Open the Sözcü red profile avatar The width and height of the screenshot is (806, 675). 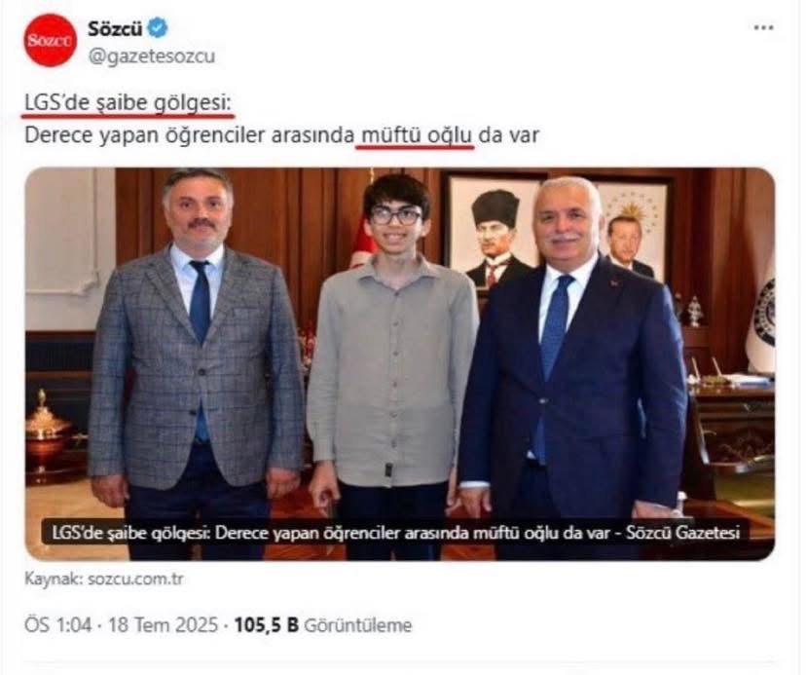click(x=50, y=41)
